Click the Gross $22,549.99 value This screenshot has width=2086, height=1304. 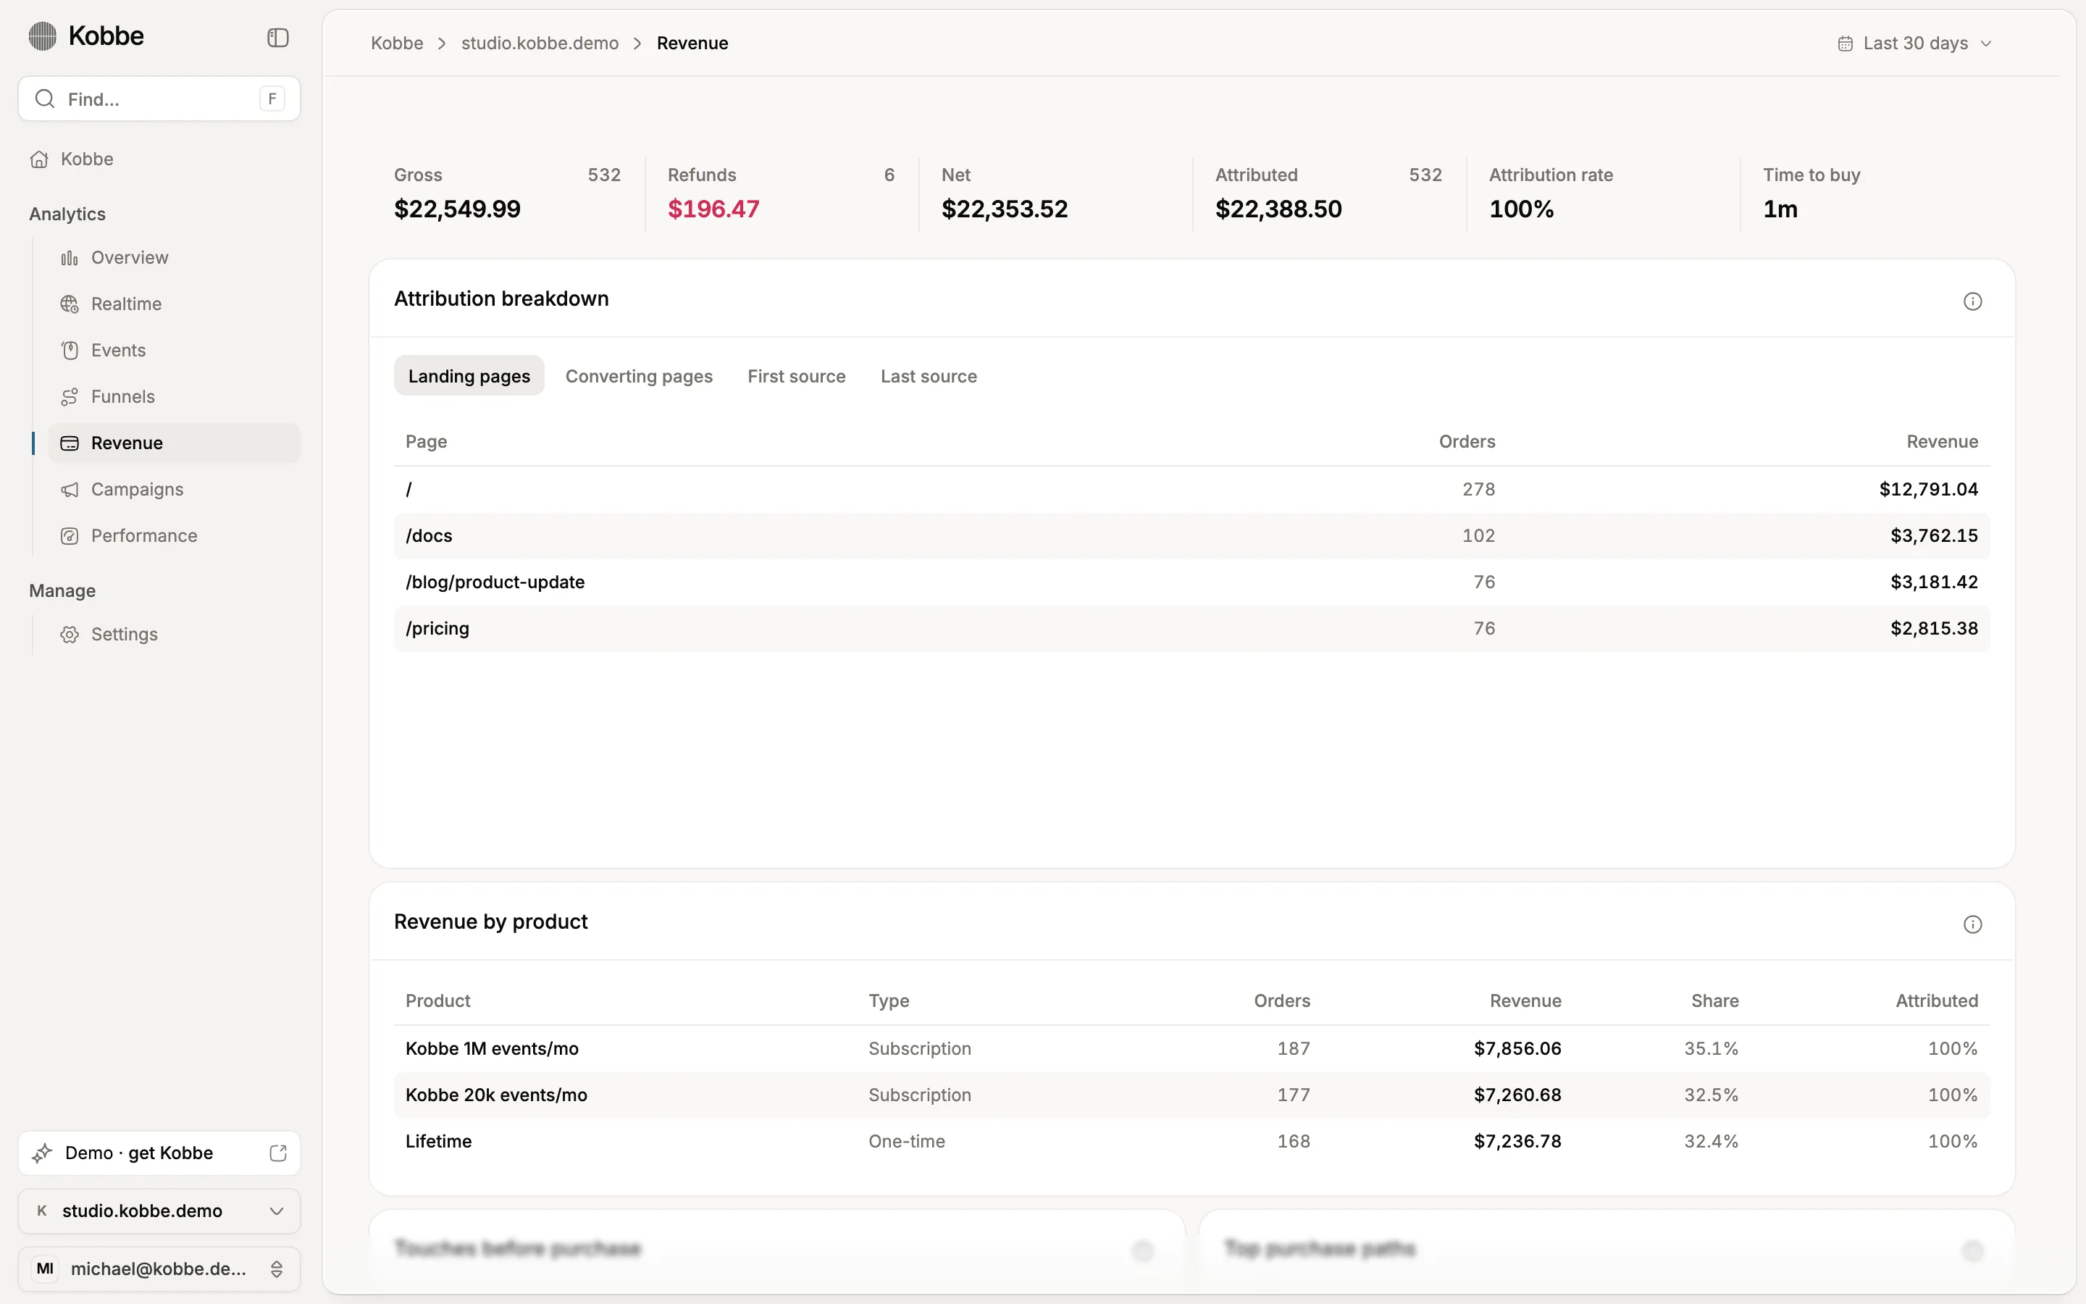coord(457,209)
